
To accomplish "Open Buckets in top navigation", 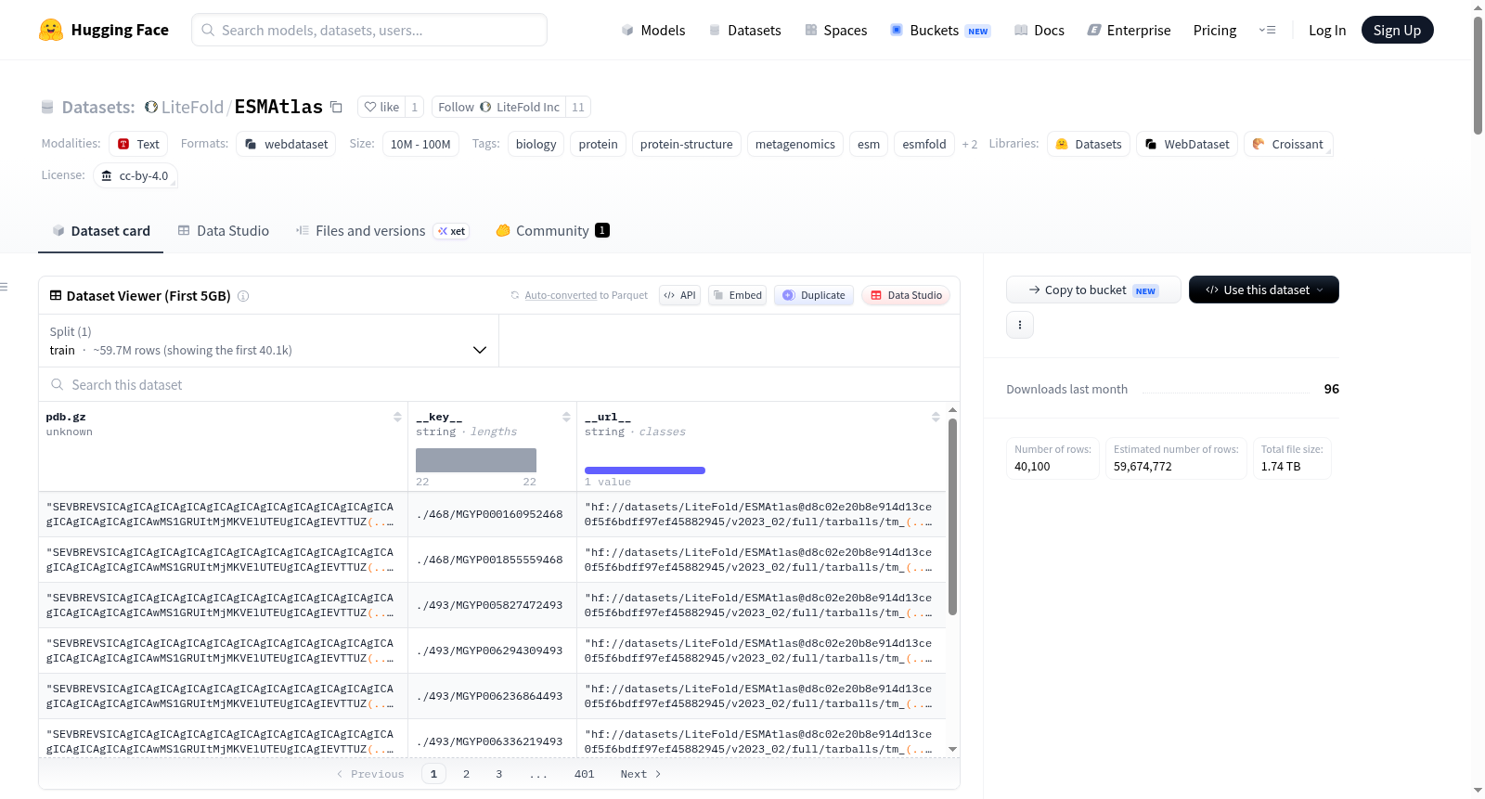I will click(x=940, y=30).
